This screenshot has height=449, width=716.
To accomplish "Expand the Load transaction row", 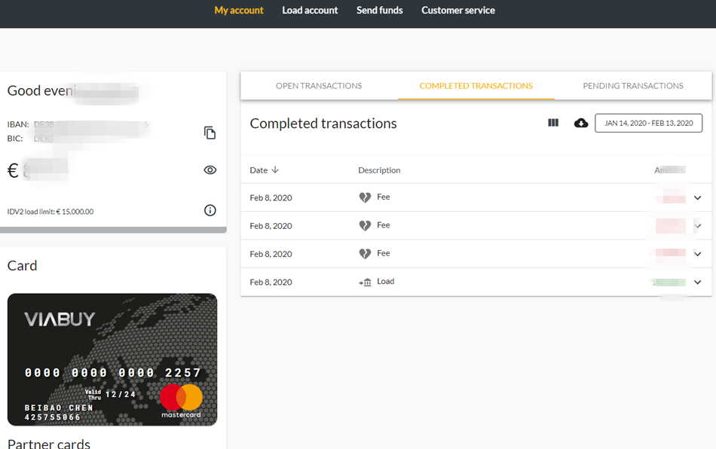I will click(697, 283).
